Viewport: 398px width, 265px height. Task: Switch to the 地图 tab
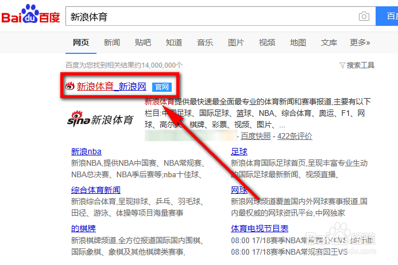point(298,42)
